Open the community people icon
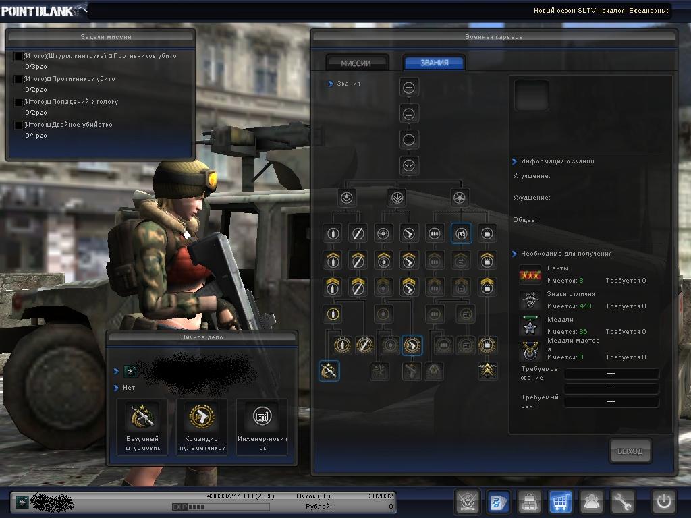The width and height of the screenshot is (691, 518). (591, 501)
